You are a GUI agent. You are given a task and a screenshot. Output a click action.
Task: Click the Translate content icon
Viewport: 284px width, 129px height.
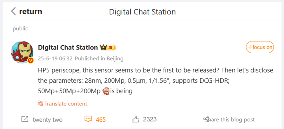click(40, 103)
